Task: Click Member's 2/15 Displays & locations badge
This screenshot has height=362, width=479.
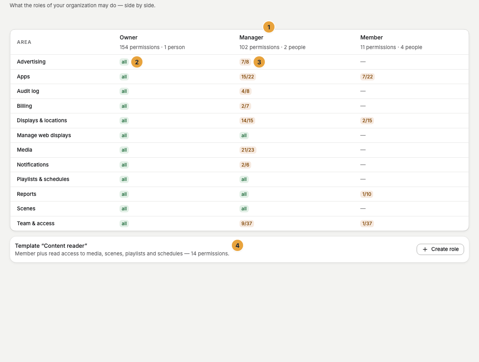Action: coord(367,121)
